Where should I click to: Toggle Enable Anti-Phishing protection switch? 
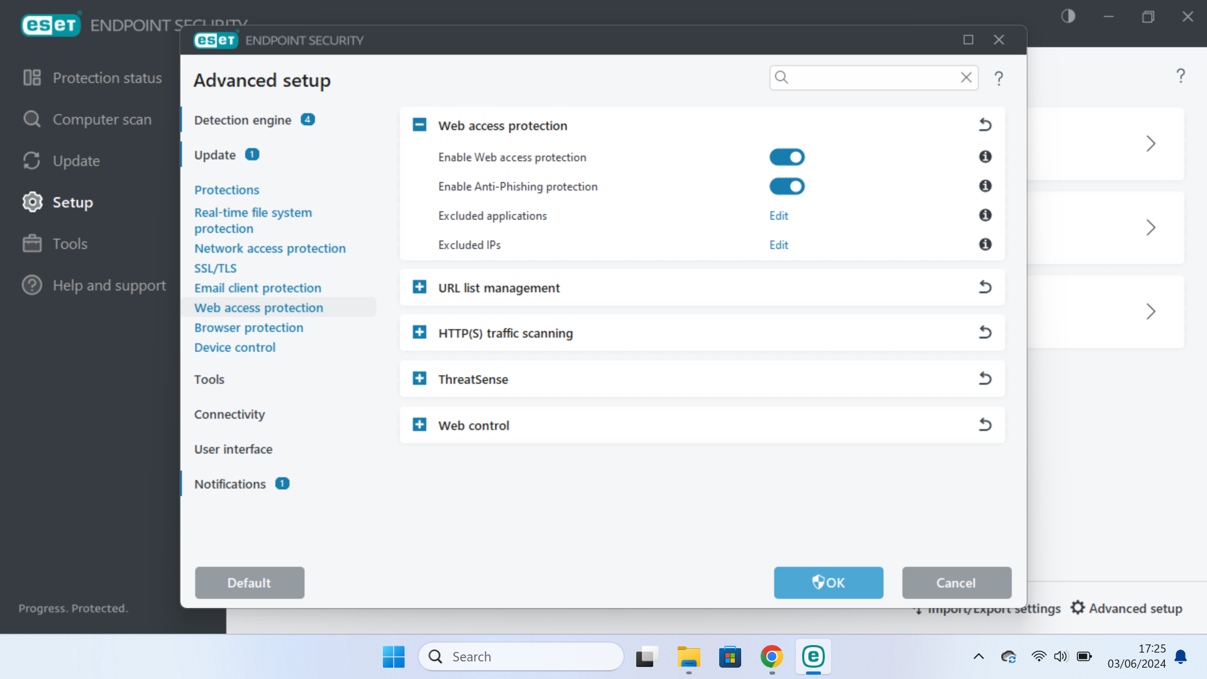pos(787,186)
